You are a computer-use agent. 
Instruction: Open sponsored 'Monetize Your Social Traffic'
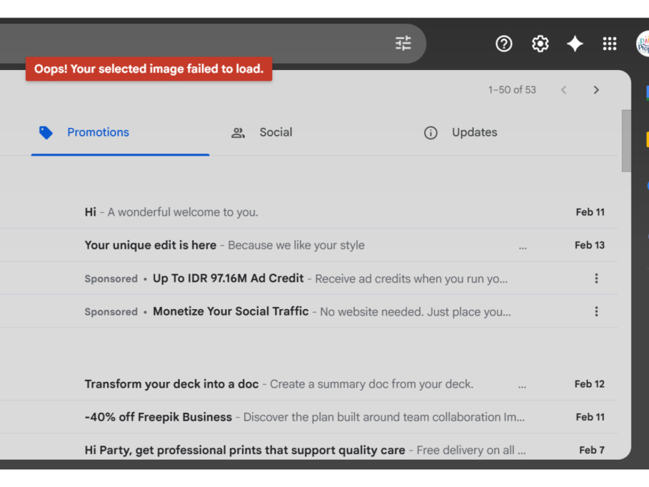point(309,312)
